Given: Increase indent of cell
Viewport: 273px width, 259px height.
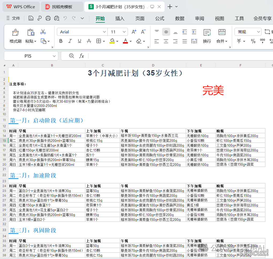Looking at the screenshot, I should point(194,32).
